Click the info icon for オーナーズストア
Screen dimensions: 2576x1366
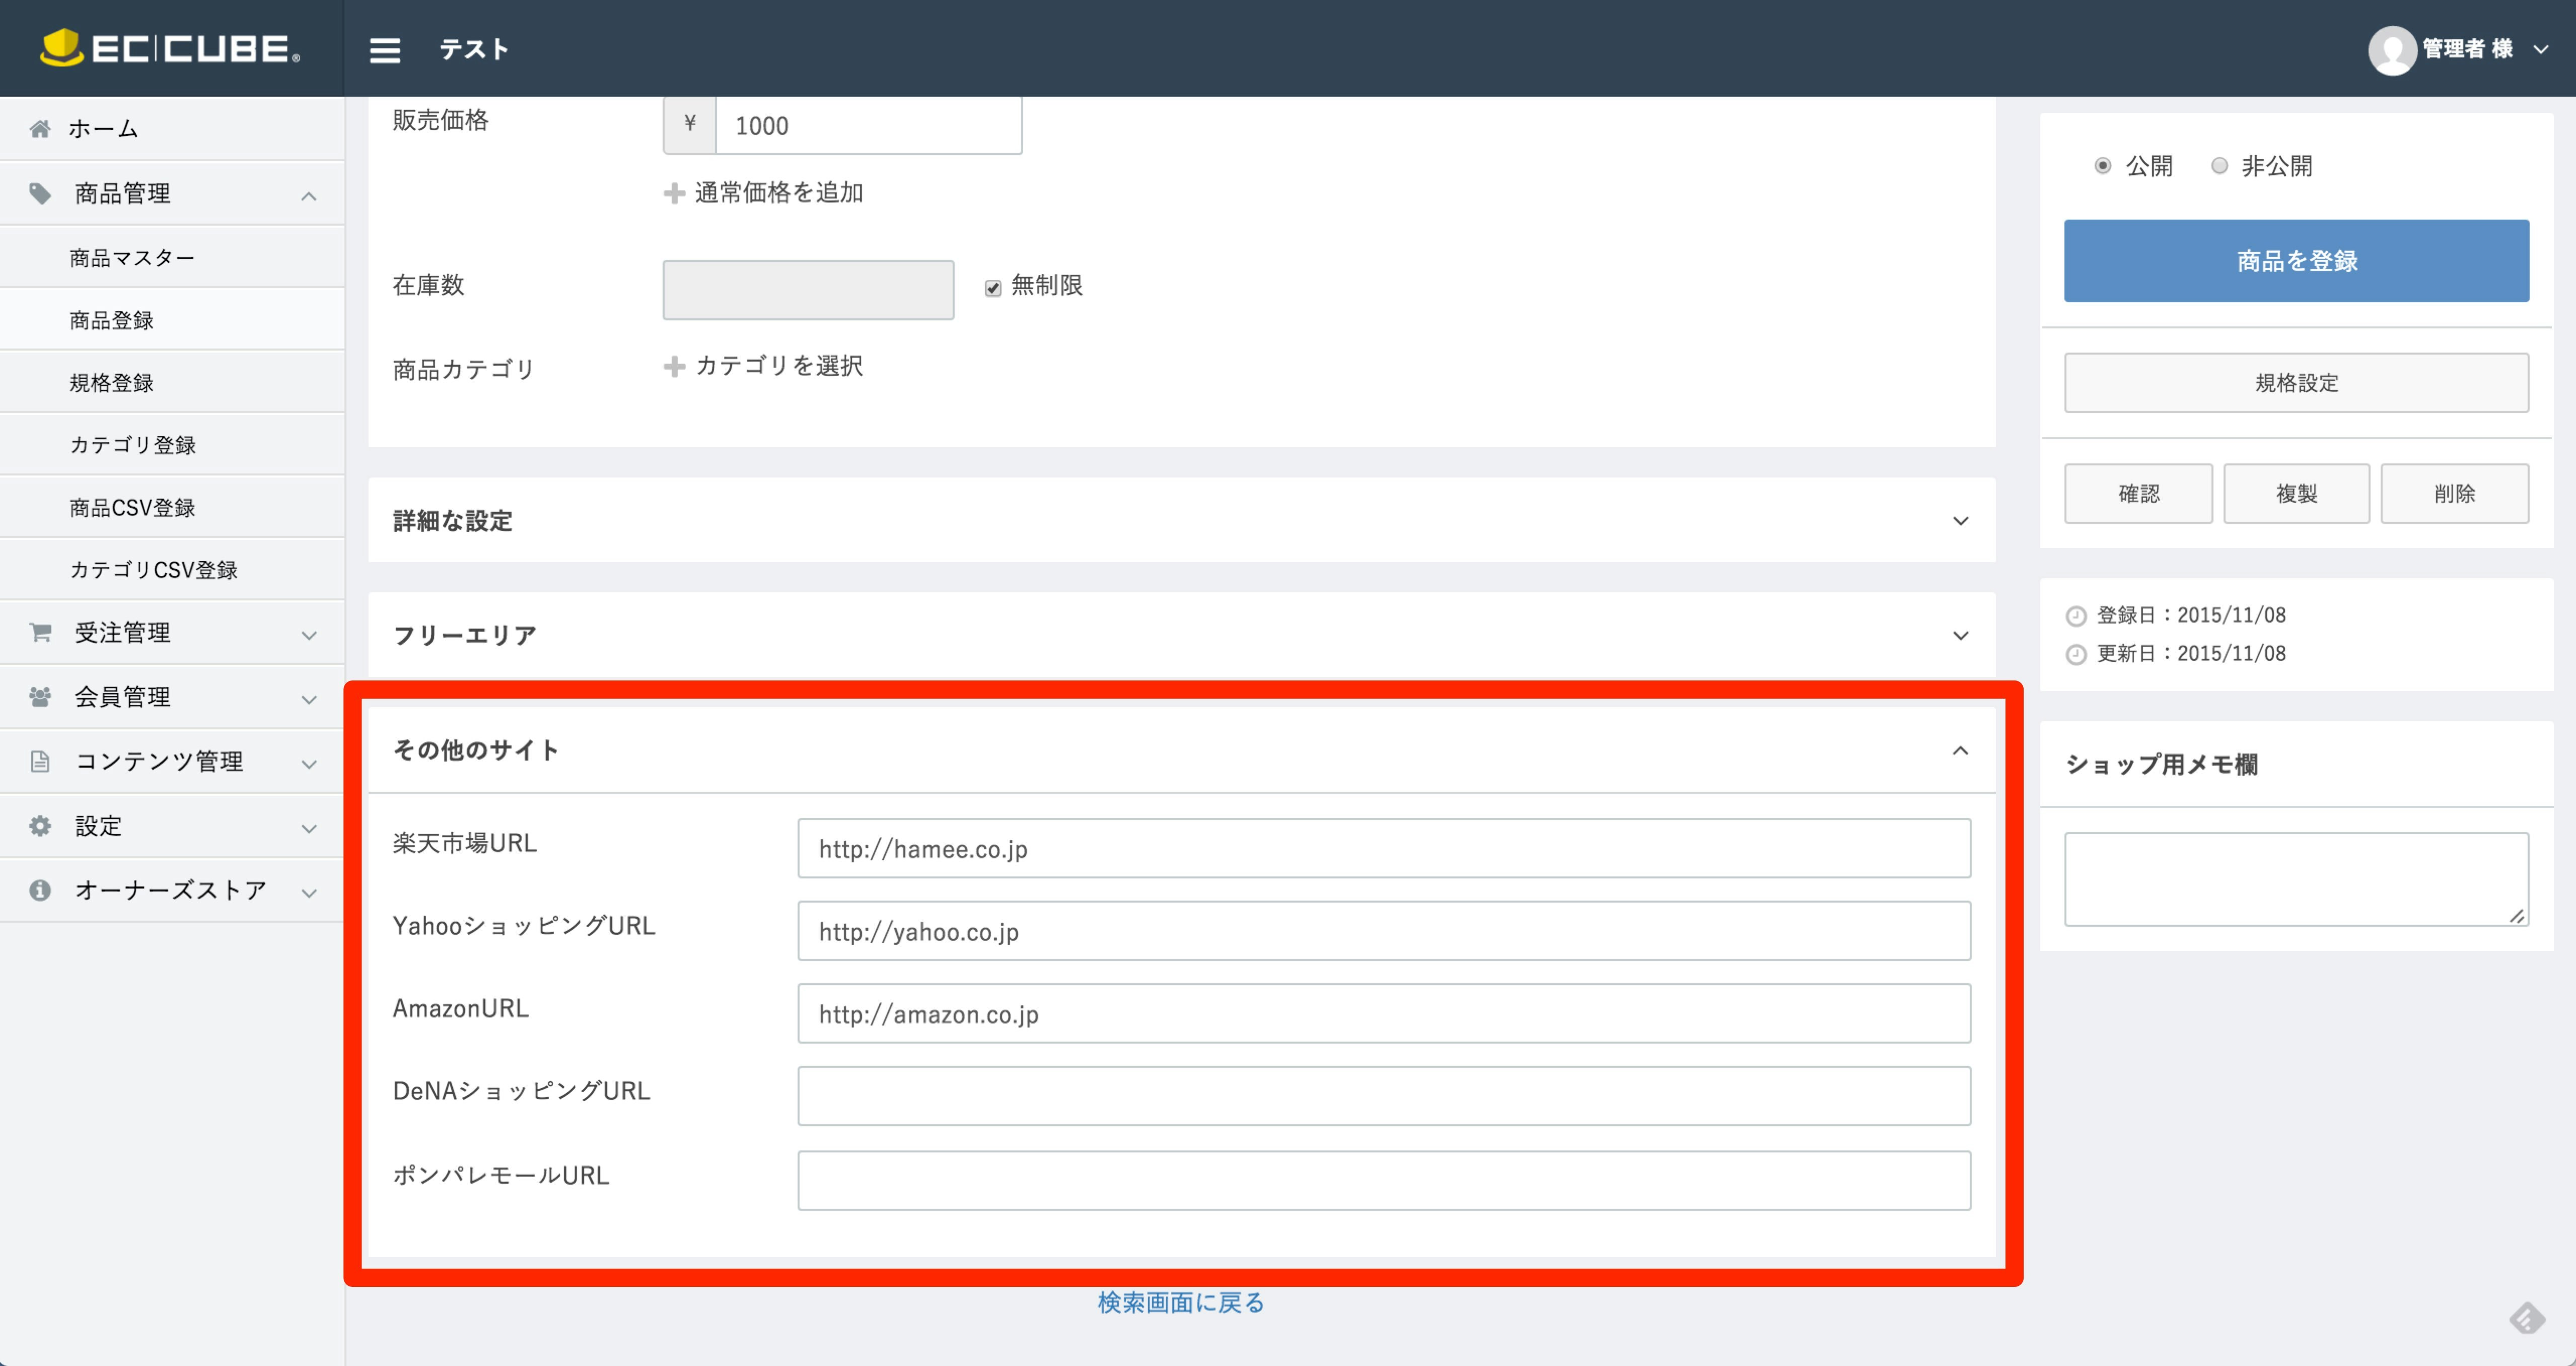click(x=40, y=890)
